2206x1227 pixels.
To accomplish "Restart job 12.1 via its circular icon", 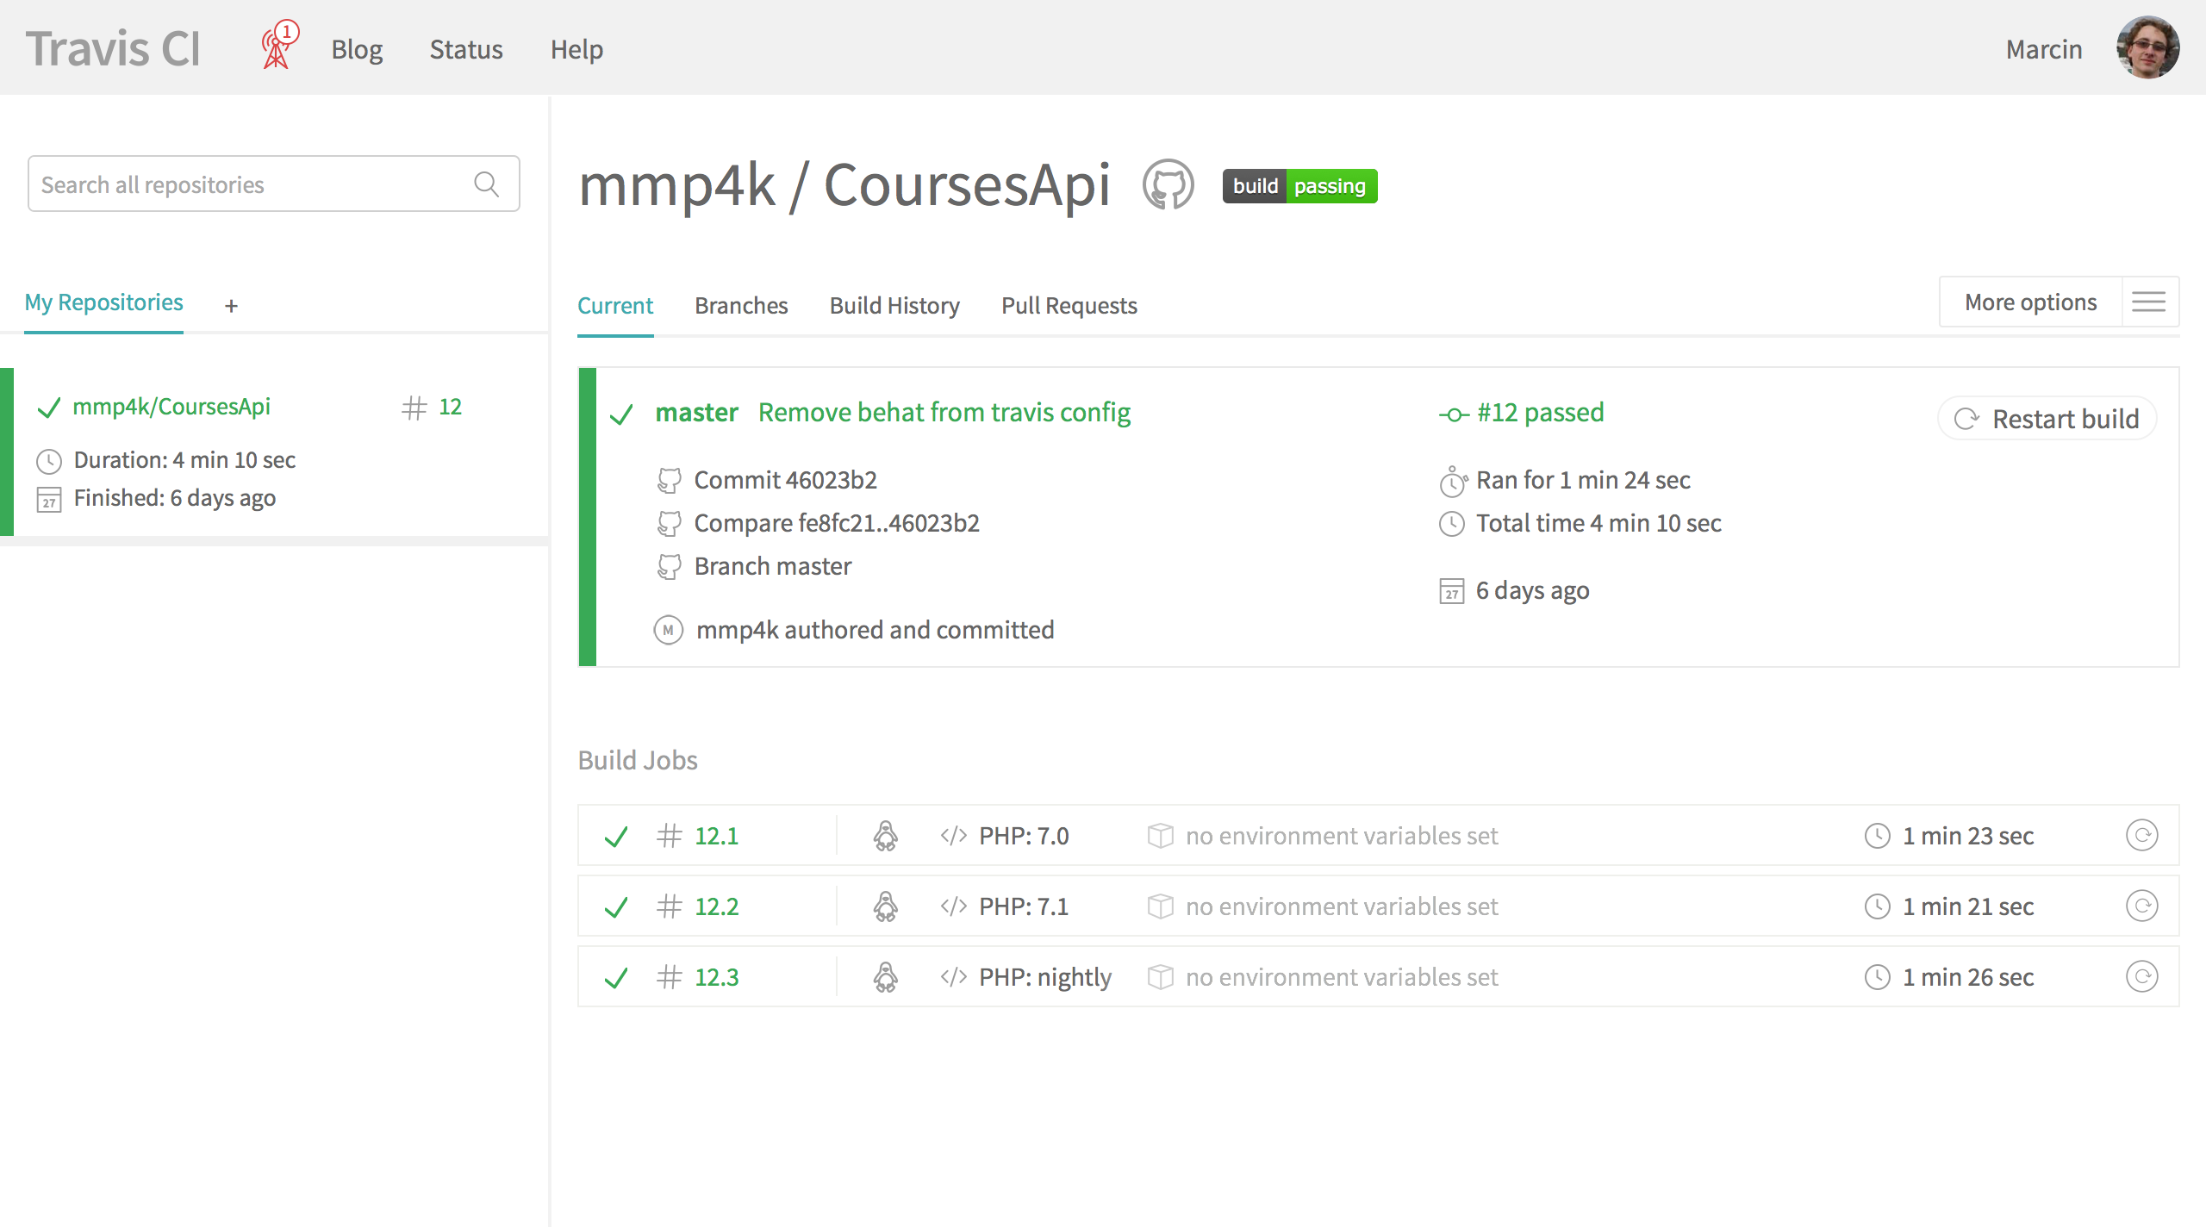I will pos(2141,835).
